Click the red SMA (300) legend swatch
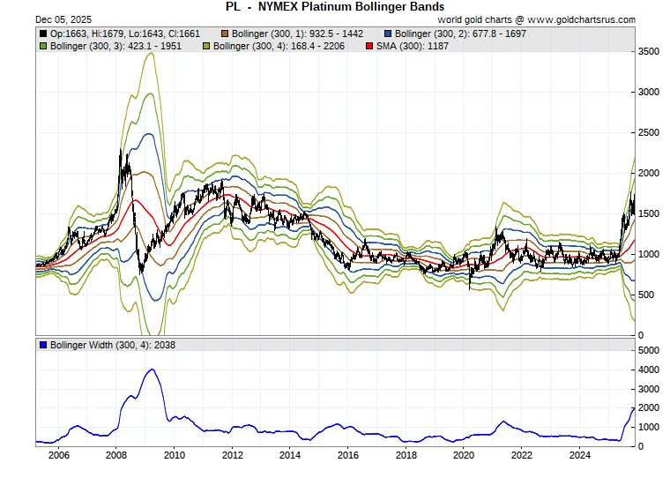Image resolution: width=670 pixels, height=478 pixels. (x=369, y=46)
